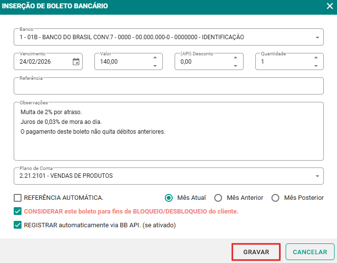Increase the (API) Desconto value
Screen dimensions: 337x263
tap(235, 58)
